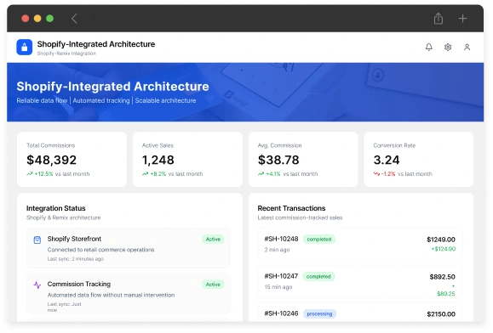Click 'Last sync: 2 minutes ago' text
Image resolution: width=493 pixels, height=333 pixels.
click(x=76, y=259)
